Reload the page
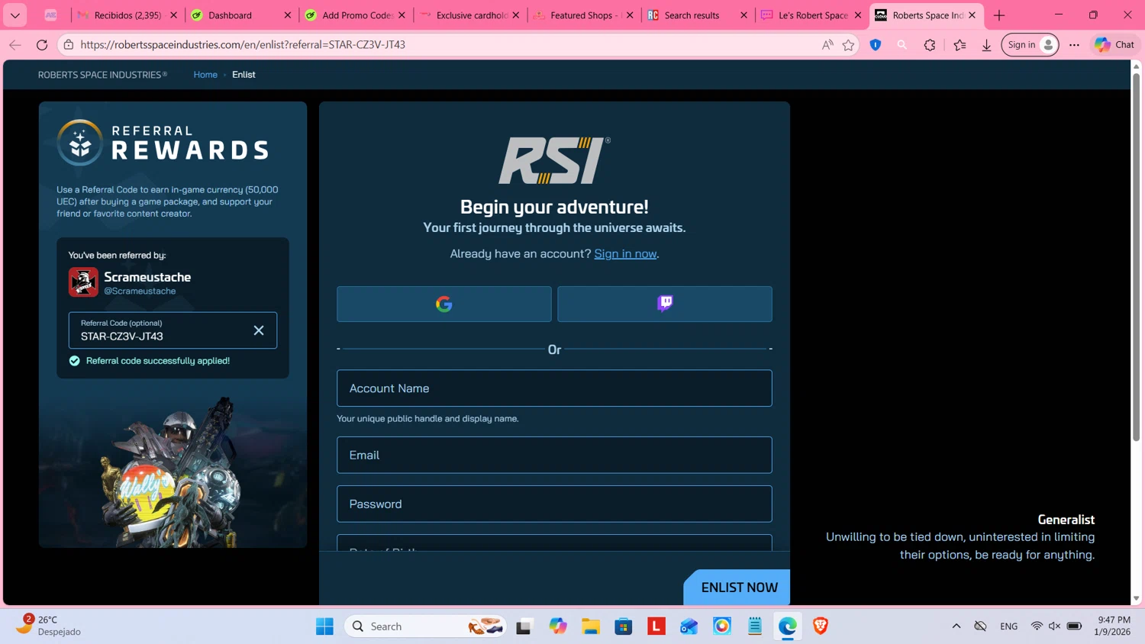The image size is (1145, 644). 42,45
